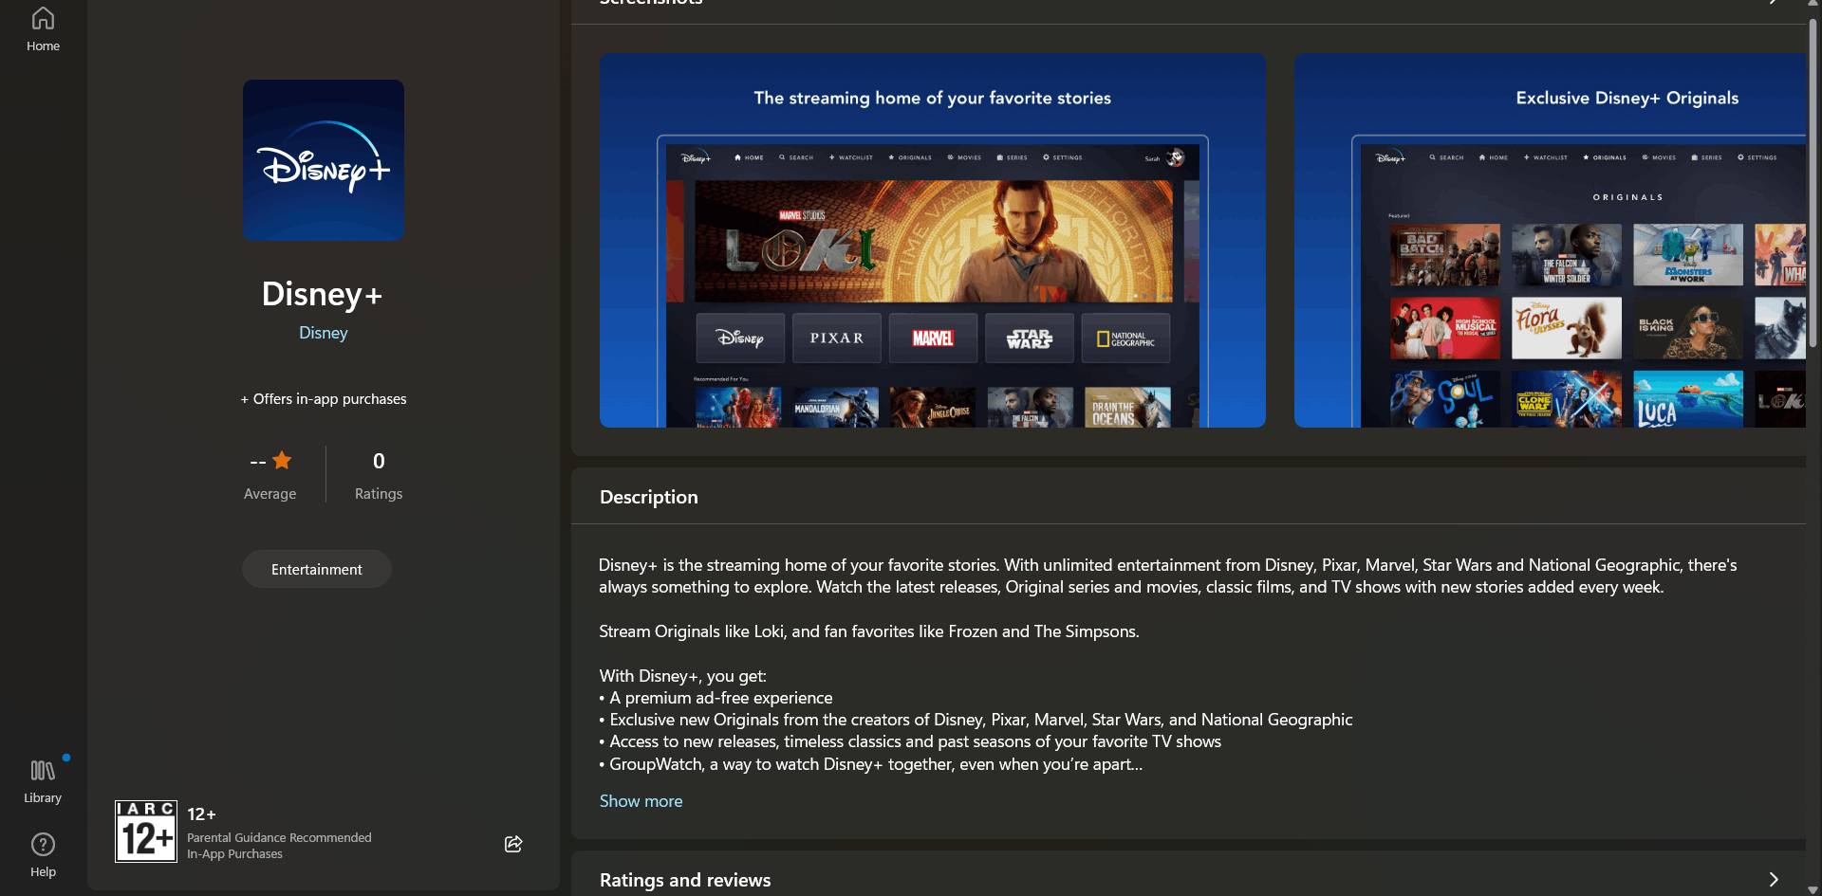The height and width of the screenshot is (896, 1822).
Task: Click the Disney+ app logo tile
Action: (324, 160)
